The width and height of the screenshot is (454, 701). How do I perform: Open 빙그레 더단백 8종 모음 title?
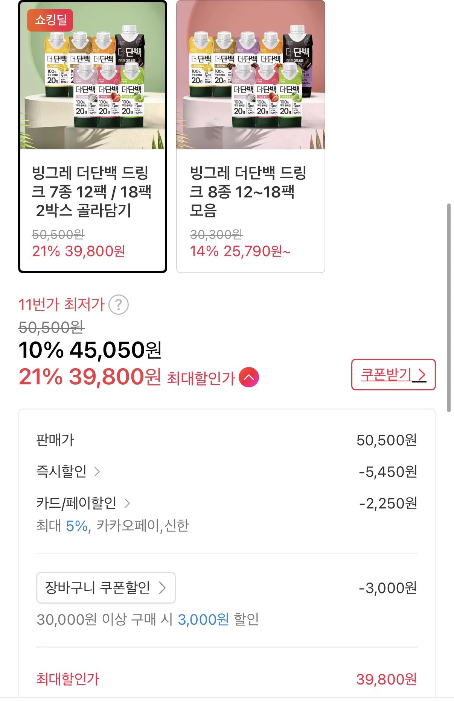click(248, 192)
